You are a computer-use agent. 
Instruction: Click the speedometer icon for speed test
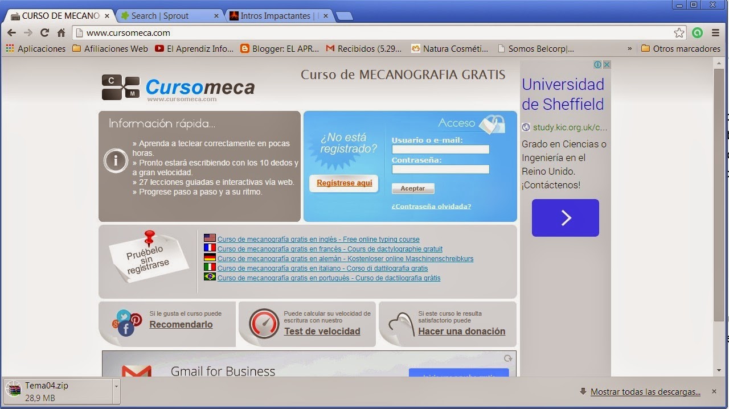coord(264,324)
